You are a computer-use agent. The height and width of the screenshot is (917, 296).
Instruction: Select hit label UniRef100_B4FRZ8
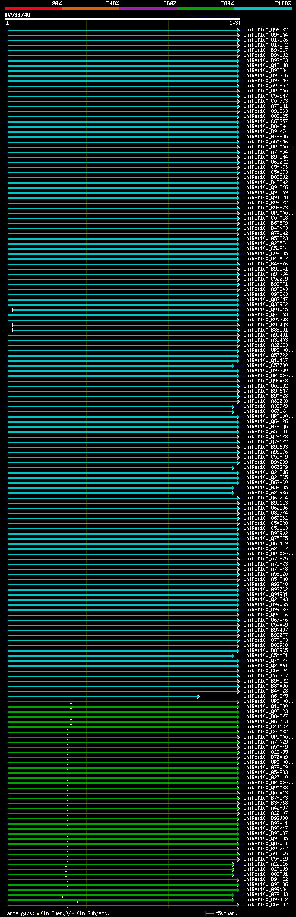[265, 691]
